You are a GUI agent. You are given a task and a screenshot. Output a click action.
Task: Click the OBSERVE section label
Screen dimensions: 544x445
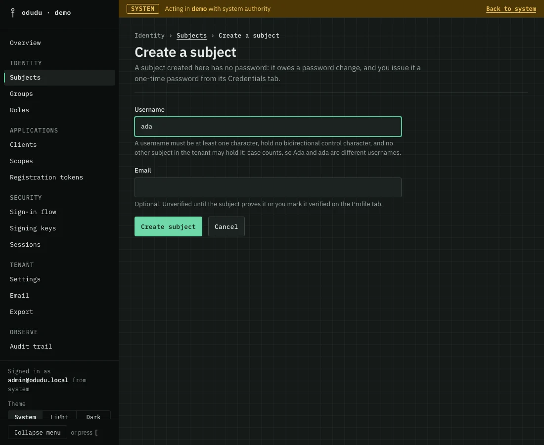24,332
